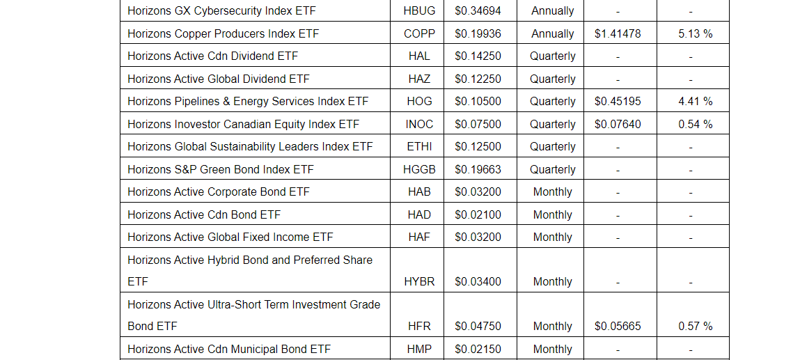Select the $0.34694 distribution for HBUG
This screenshot has width=800, height=360.
tap(478, 11)
